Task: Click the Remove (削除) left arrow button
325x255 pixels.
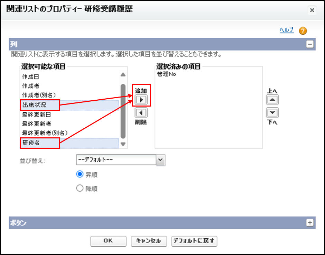Action: tap(141, 113)
